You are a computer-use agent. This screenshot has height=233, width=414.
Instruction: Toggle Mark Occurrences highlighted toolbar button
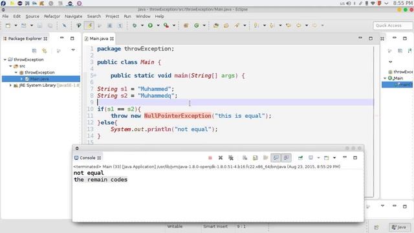point(89,26)
